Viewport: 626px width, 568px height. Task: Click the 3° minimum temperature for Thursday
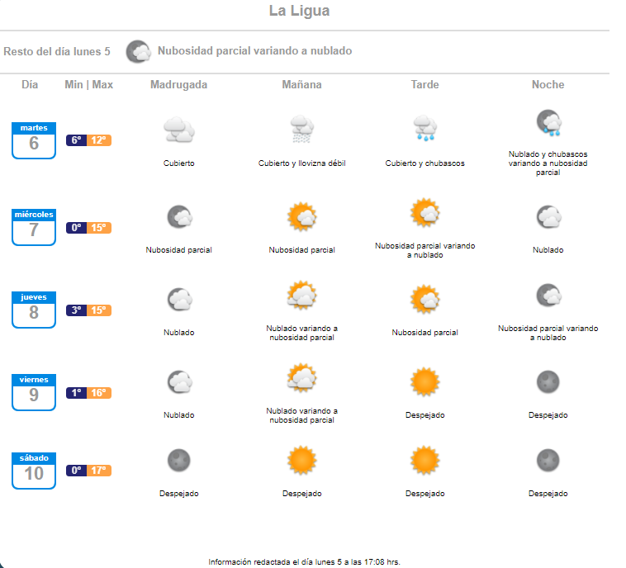(76, 310)
